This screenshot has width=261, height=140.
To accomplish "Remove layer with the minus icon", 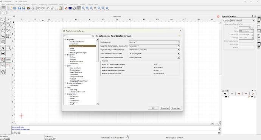I will pyautogui.click(x=246, y=93).
